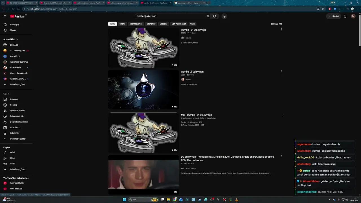Play the Rumba - Dj Süleym@n thumbnail
The image size is (361, 203).
pos(143,48)
